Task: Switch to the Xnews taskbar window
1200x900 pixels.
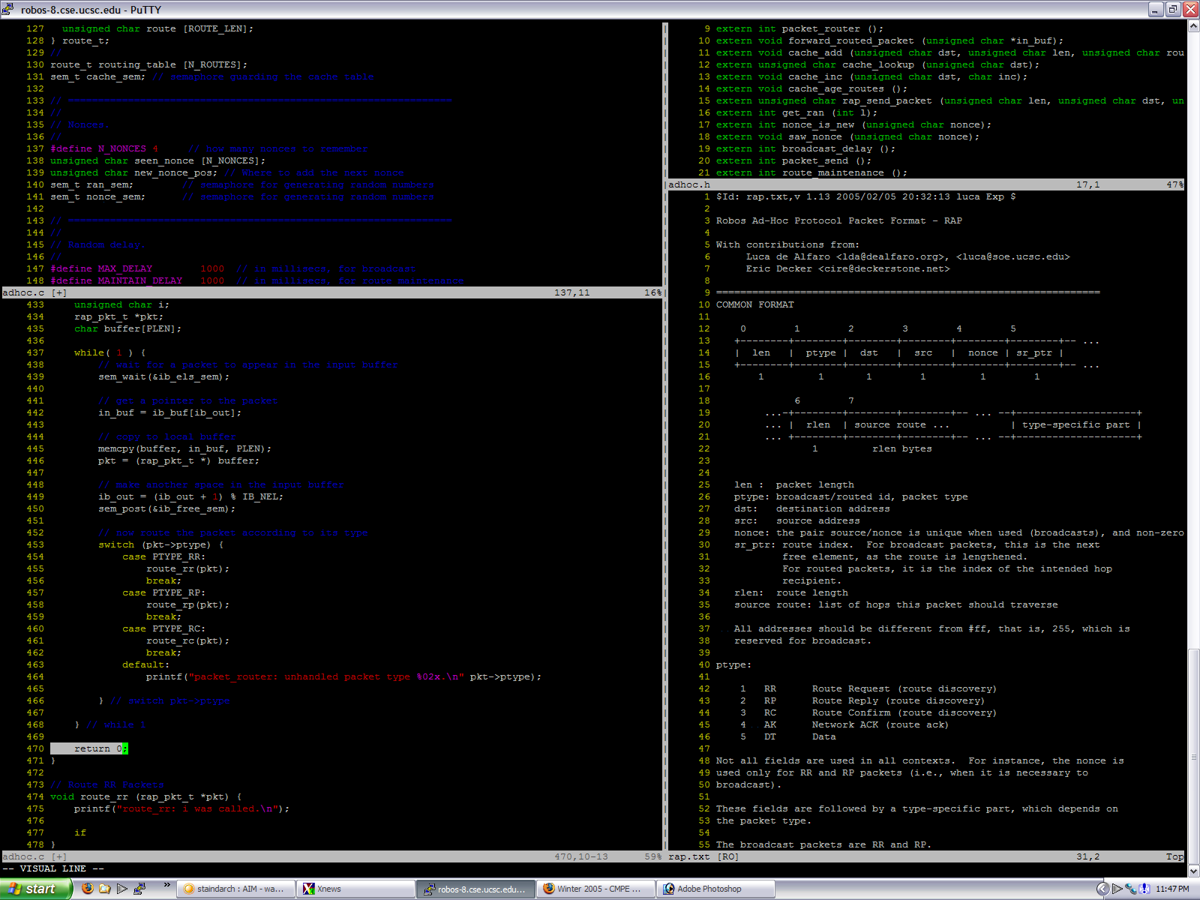Action: pos(355,889)
